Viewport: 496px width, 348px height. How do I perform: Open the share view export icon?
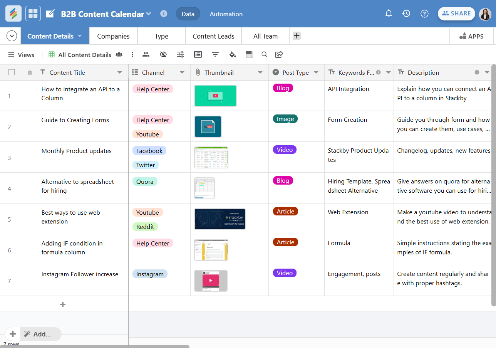coord(279,54)
